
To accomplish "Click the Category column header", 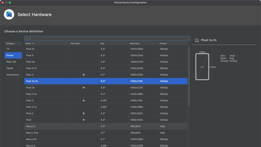I will point(13,44).
